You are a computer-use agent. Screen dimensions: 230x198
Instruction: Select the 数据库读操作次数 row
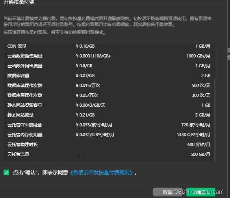click(x=109, y=85)
